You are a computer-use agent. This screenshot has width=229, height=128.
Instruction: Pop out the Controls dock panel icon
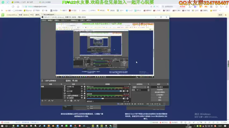pos(168,84)
